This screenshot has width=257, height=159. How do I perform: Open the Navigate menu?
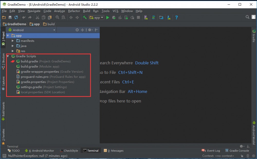pos(34,11)
